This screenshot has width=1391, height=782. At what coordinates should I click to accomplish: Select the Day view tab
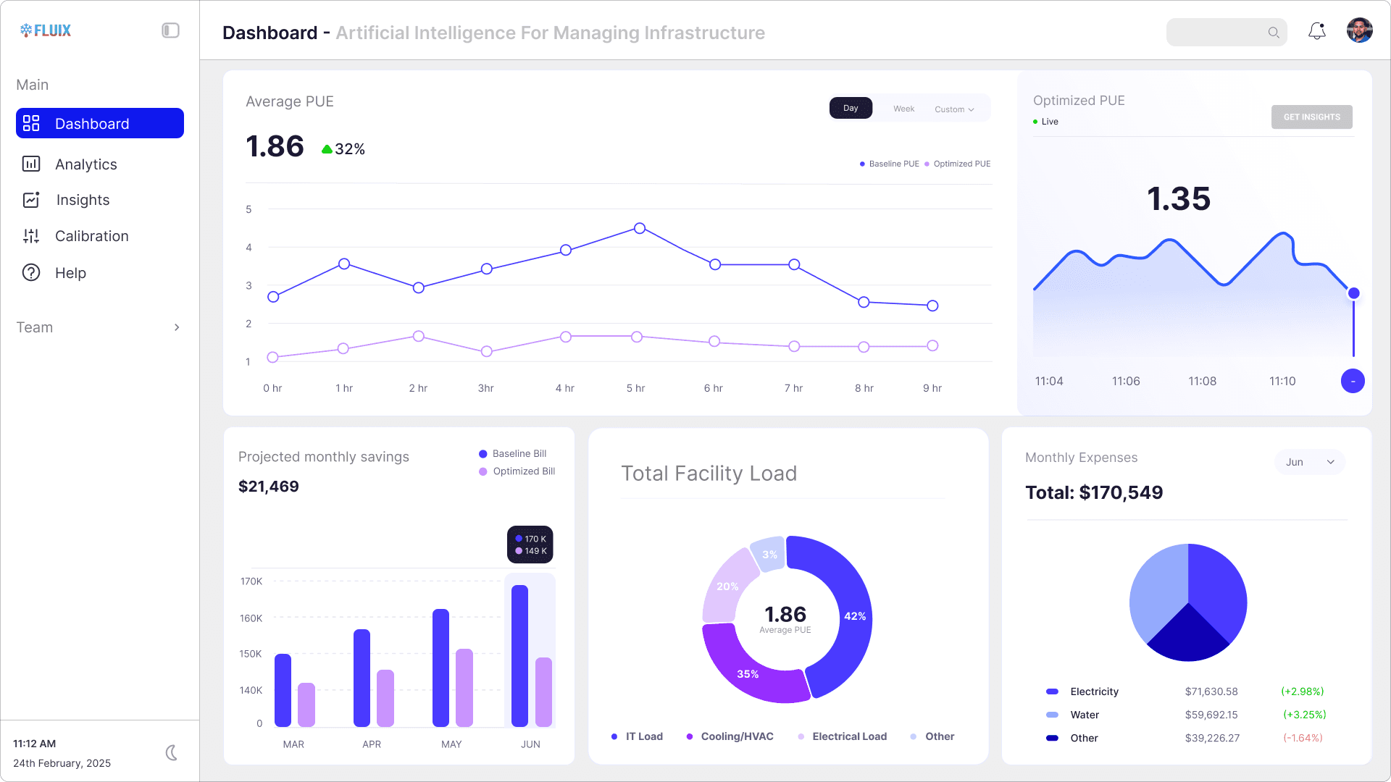point(851,107)
